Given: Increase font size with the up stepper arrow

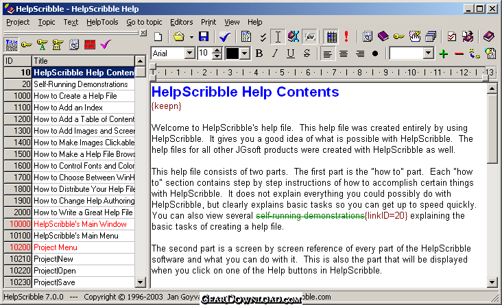Looking at the screenshot, I should [x=217, y=50].
